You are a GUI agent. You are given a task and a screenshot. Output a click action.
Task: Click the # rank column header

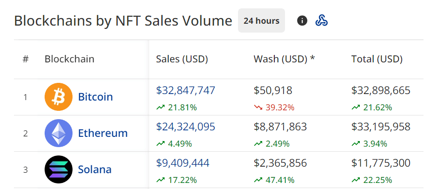coord(26,59)
